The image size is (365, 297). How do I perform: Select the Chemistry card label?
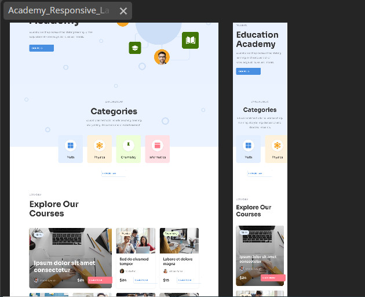128,157
